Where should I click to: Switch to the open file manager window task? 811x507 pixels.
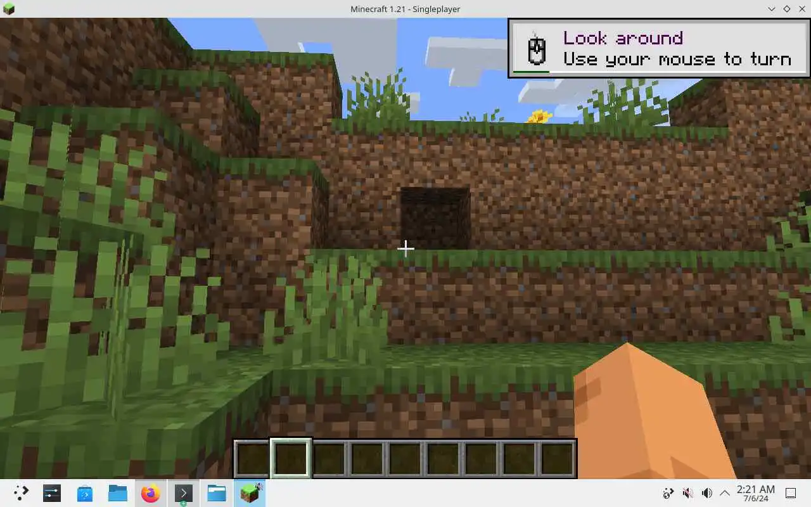click(217, 493)
